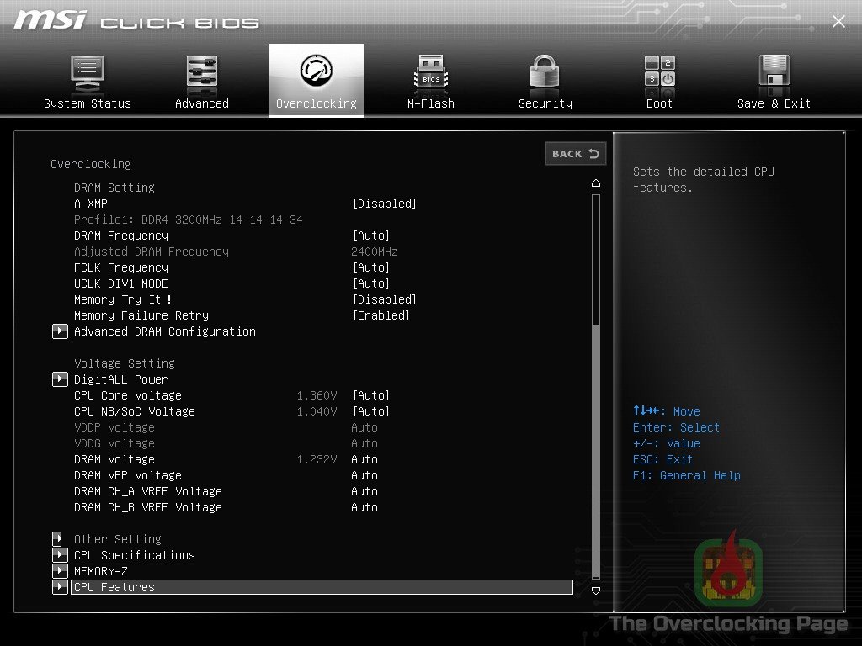Click the BACK button
The width and height of the screenshot is (862, 646).
point(575,154)
